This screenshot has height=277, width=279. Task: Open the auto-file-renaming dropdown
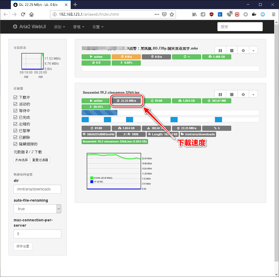(37, 209)
